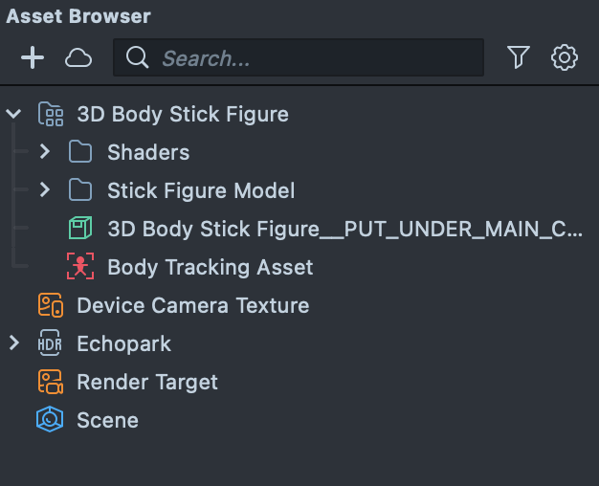Click the Scene asset icon

coord(50,420)
